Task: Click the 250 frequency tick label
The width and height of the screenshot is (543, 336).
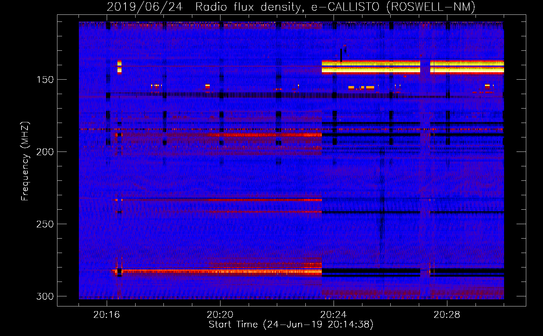Action: 45,224
